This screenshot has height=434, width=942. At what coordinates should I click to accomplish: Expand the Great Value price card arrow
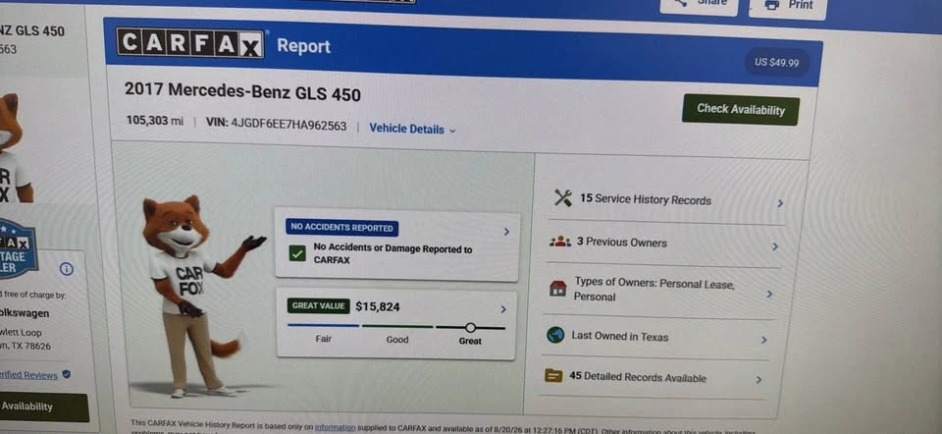pyautogui.click(x=502, y=309)
